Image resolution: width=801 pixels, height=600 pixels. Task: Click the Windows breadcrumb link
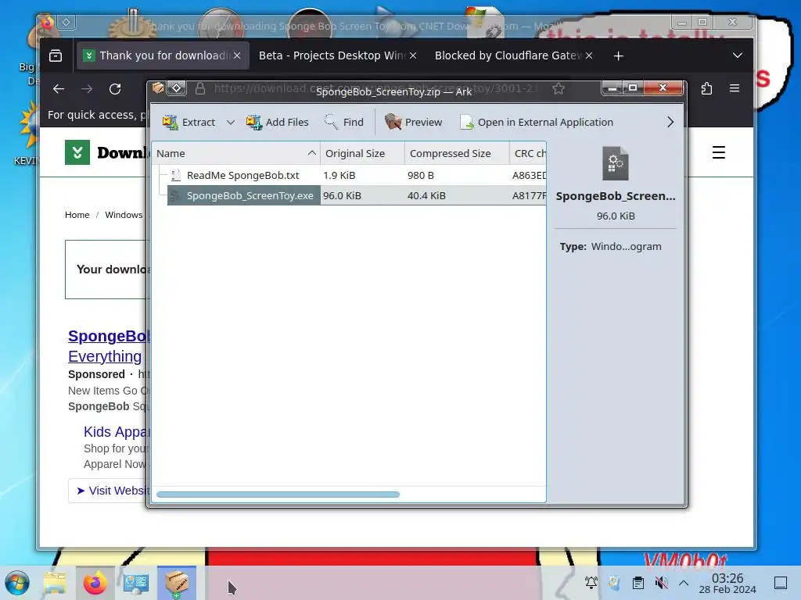(x=124, y=215)
